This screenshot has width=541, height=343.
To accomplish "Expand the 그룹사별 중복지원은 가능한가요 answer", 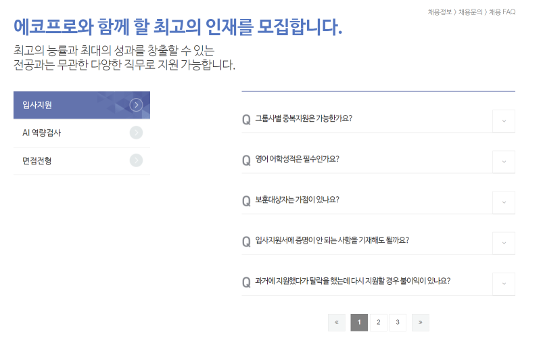I will coord(504,121).
